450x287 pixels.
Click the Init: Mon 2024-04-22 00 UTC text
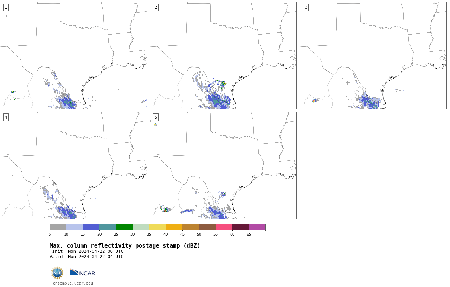click(x=88, y=251)
